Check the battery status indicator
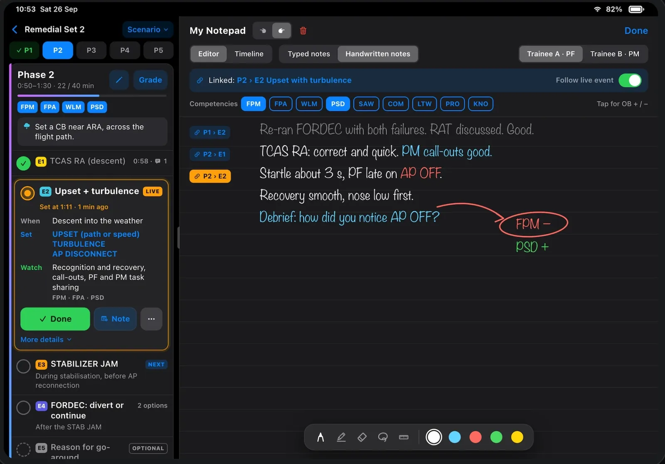The height and width of the screenshot is (464, 665). click(636, 9)
